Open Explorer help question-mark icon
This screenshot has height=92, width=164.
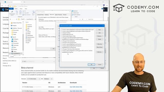[x=102, y=9]
